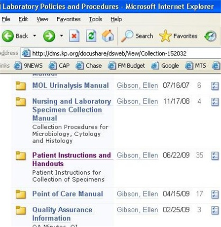Open the Quality Assurance Information link
The image size is (221, 227).
[x=62, y=214]
